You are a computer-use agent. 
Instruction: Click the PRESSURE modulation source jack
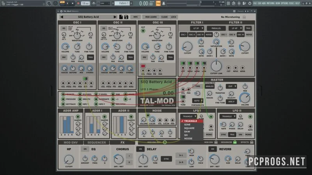[x=63, y=99]
